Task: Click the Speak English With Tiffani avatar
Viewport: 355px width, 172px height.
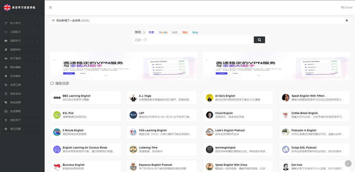Action: click(x=286, y=98)
